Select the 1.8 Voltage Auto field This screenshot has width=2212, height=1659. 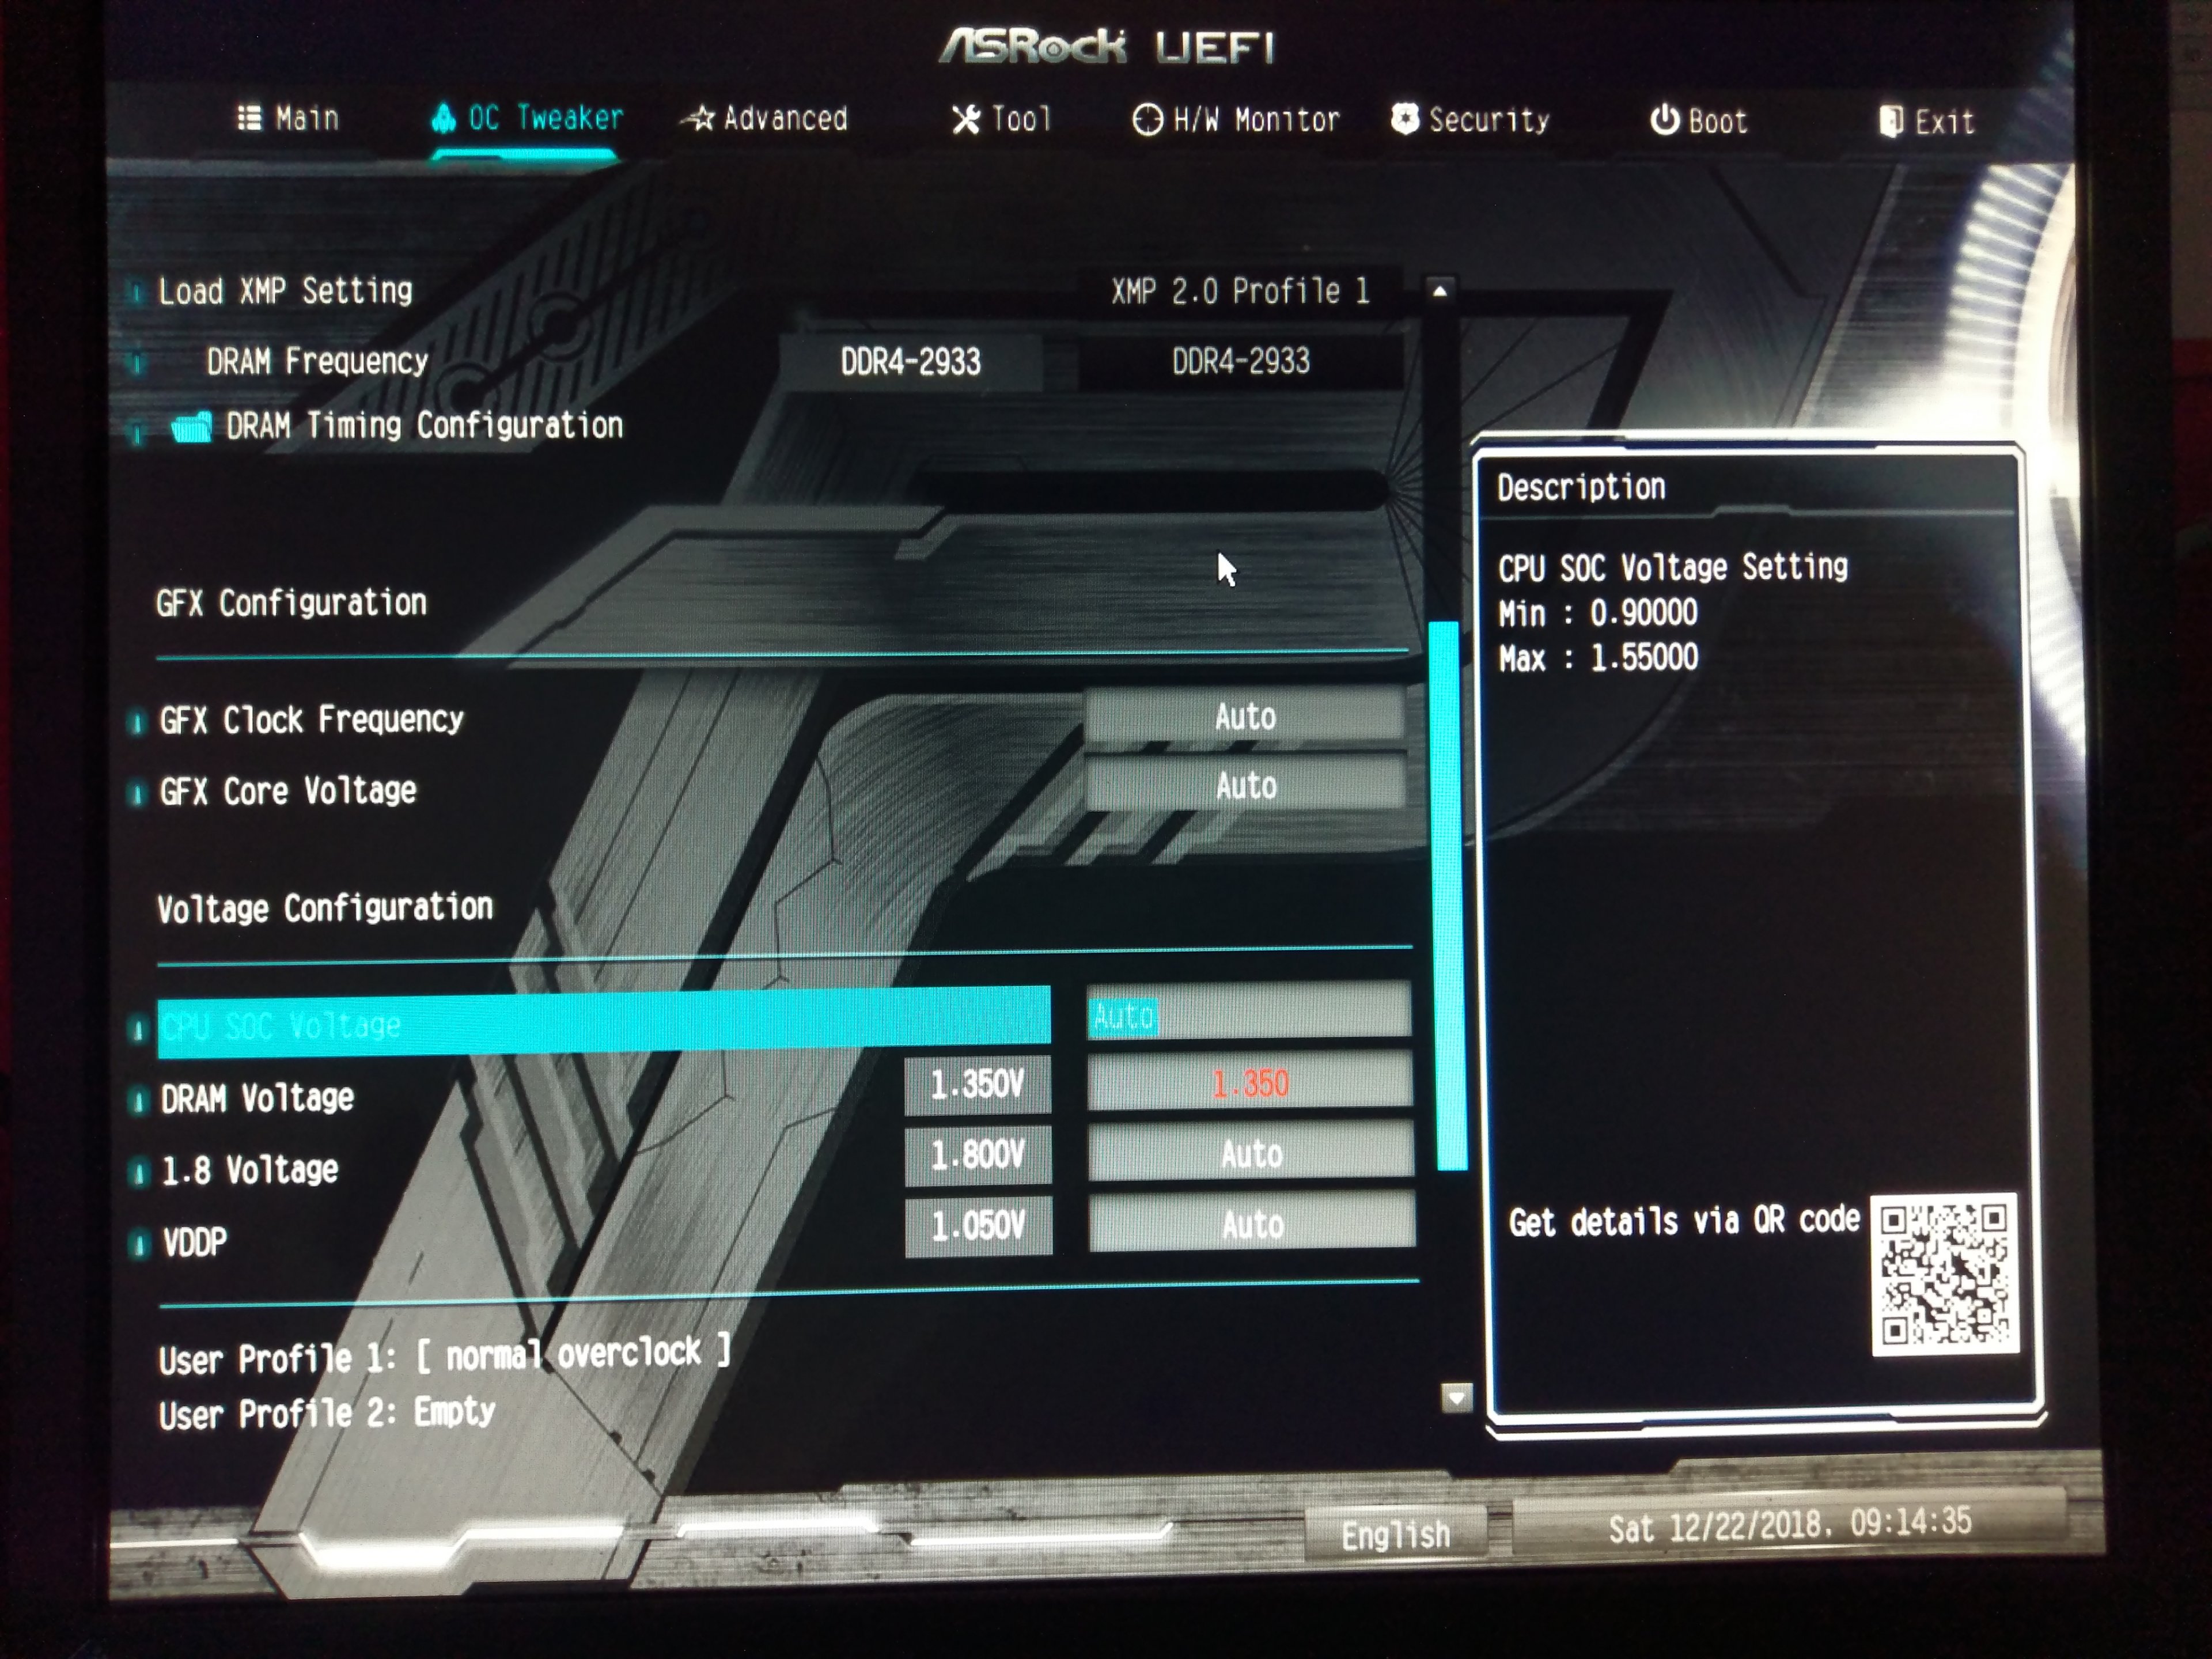tap(1251, 1154)
